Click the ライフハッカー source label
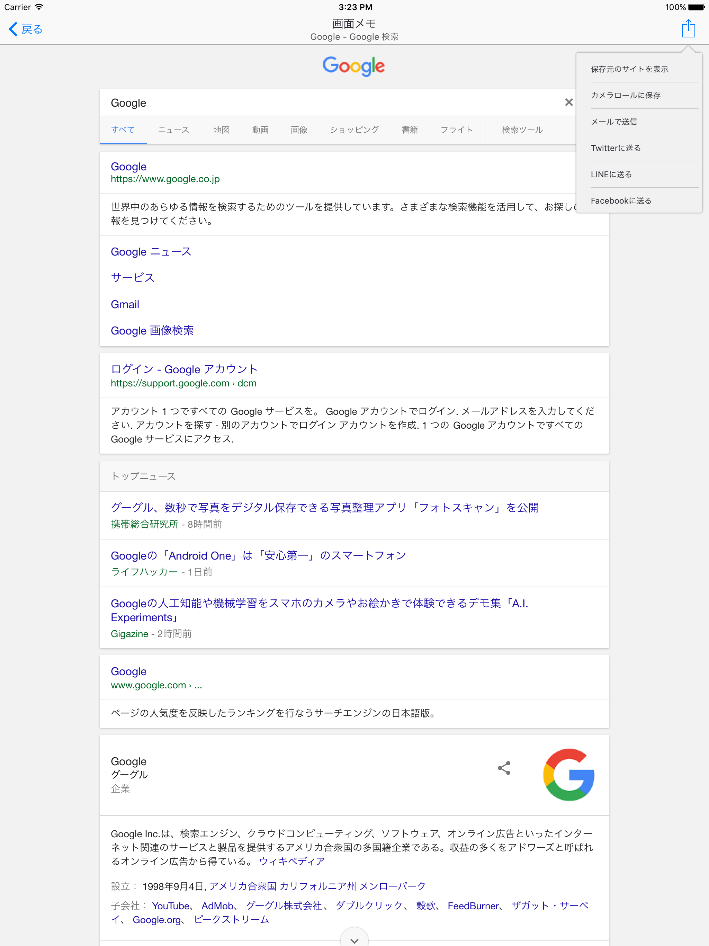709x946 pixels. 144,572
